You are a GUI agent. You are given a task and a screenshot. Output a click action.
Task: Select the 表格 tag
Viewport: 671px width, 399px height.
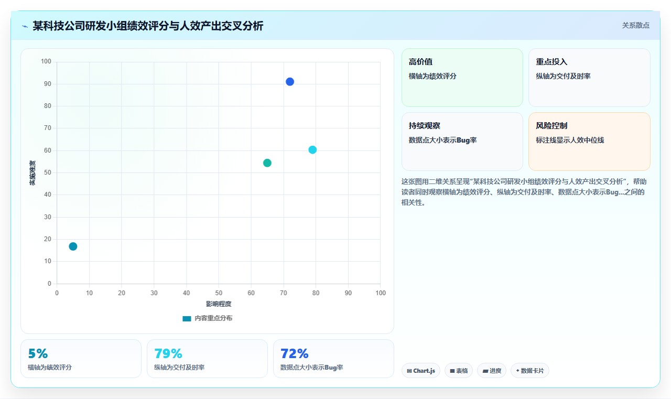coord(459,371)
